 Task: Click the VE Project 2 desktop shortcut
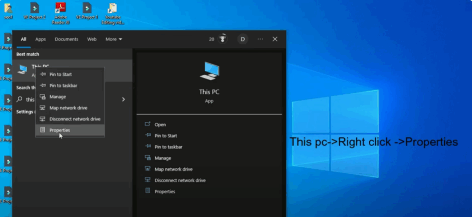(35, 9)
